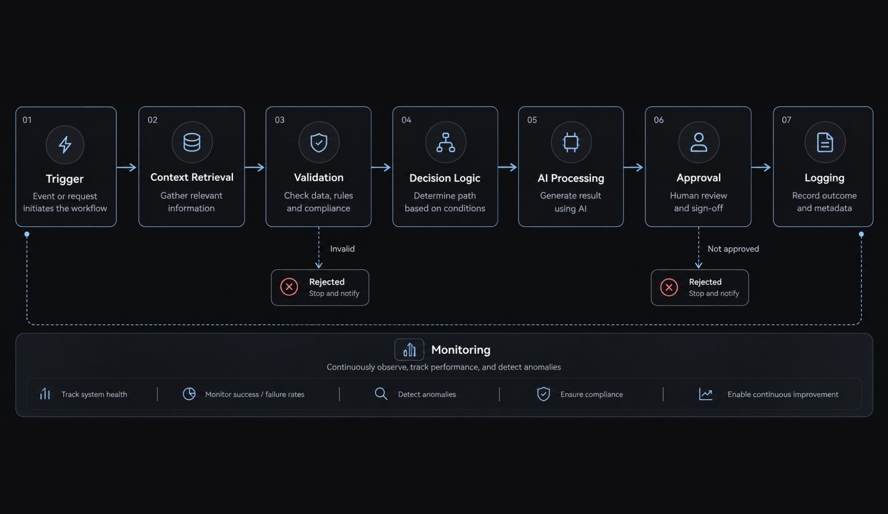Viewport: 888px width, 514px height.
Task: Click 'Record outcome and metadata' description
Action: tap(824, 202)
